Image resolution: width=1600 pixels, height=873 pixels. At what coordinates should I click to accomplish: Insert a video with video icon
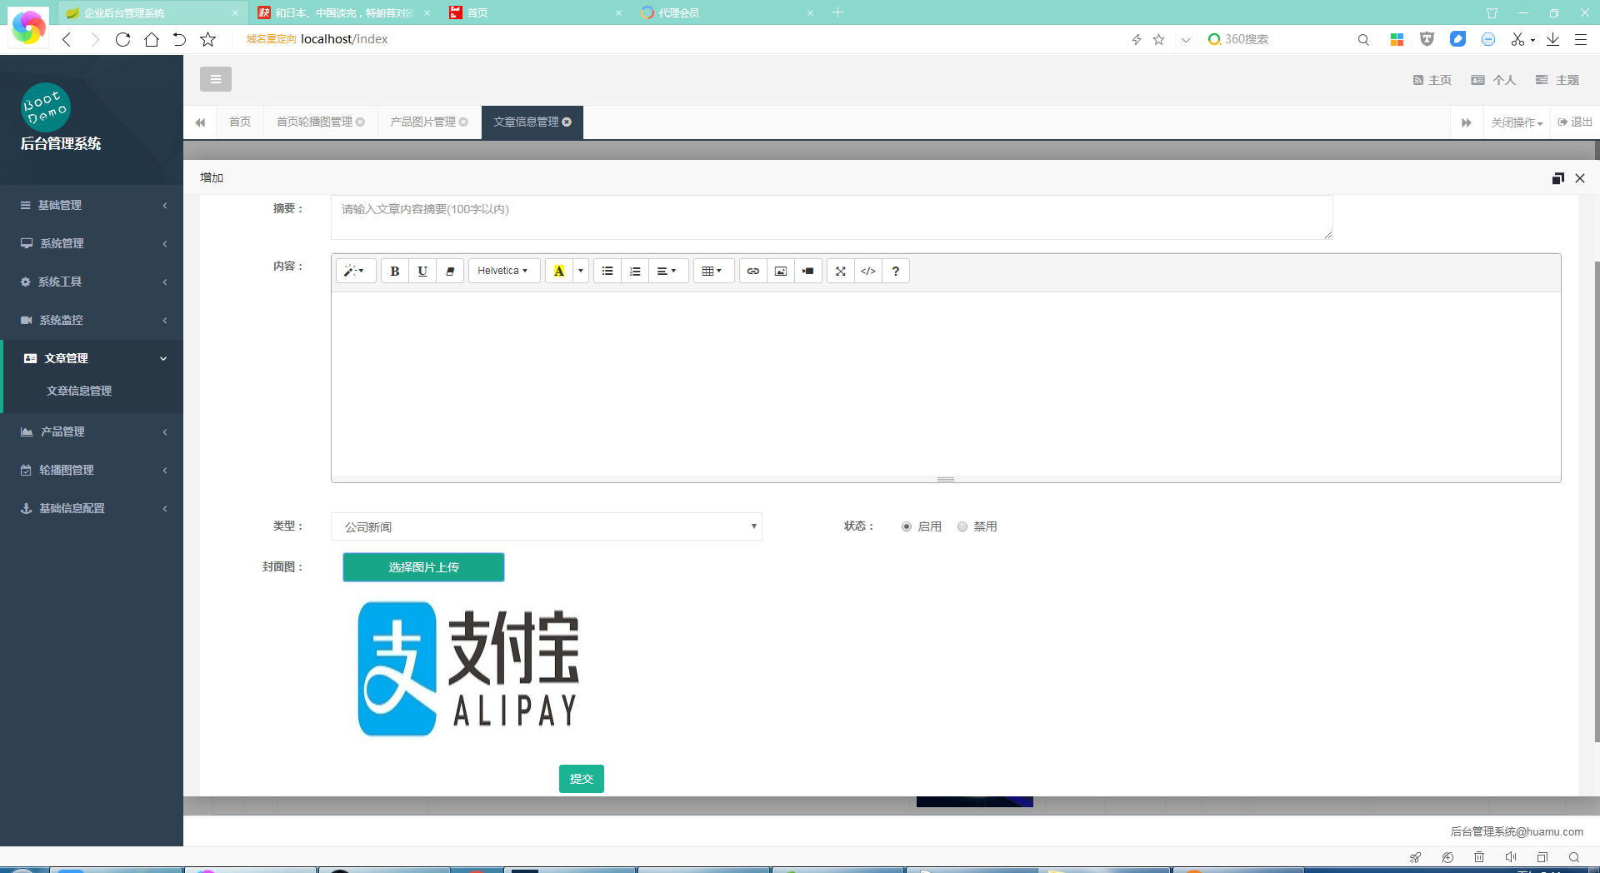808,271
